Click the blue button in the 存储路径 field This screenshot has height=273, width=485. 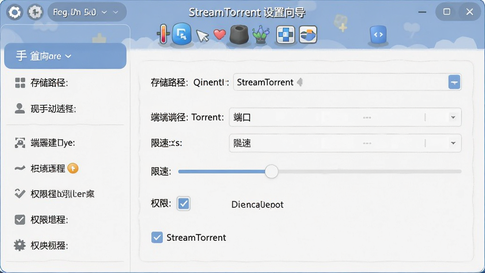coord(454,82)
